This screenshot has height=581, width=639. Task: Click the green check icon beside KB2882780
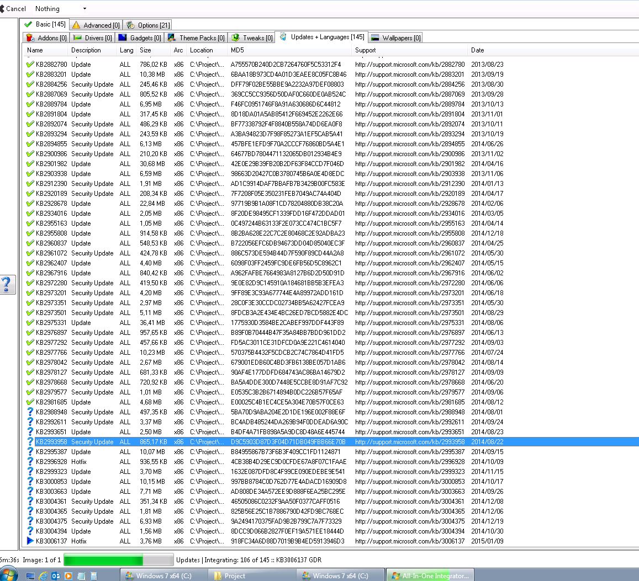pyautogui.click(x=30, y=65)
